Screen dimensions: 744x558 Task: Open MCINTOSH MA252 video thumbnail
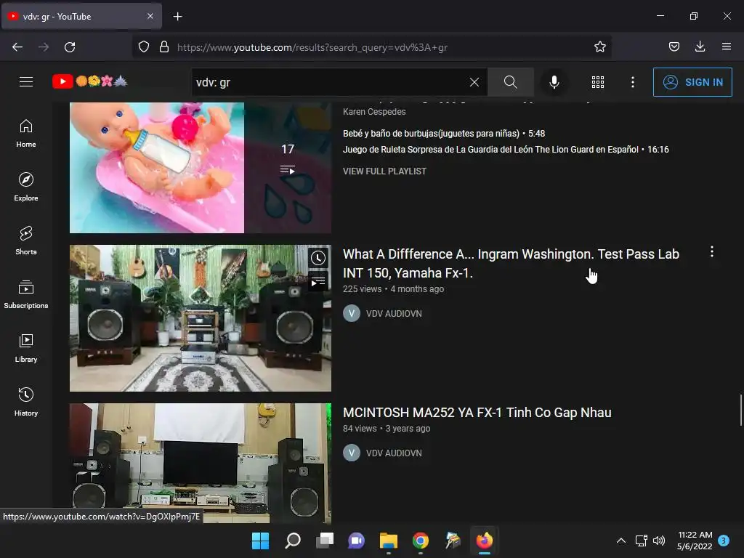[x=201, y=463]
